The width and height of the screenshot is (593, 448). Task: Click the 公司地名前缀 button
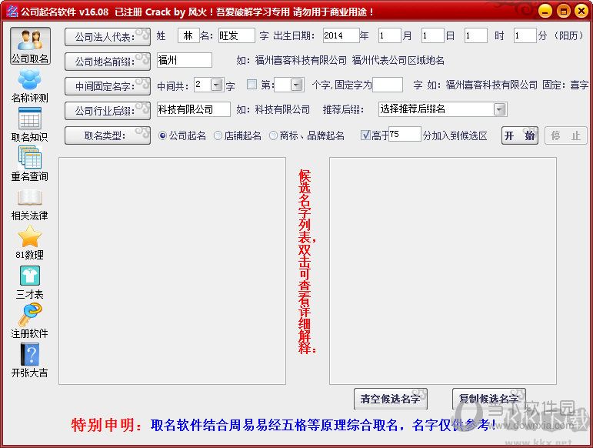click(x=108, y=62)
